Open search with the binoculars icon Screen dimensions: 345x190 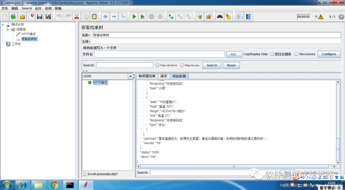219,17
